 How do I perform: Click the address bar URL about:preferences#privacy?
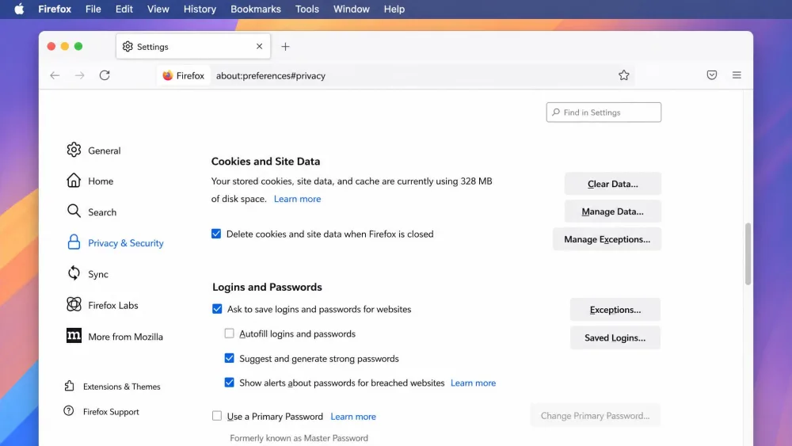[271, 76]
